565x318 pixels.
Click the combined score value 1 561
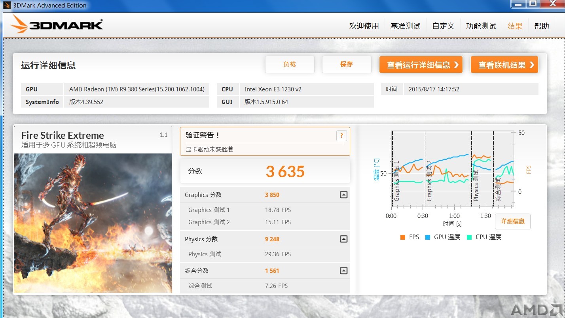[x=272, y=271]
